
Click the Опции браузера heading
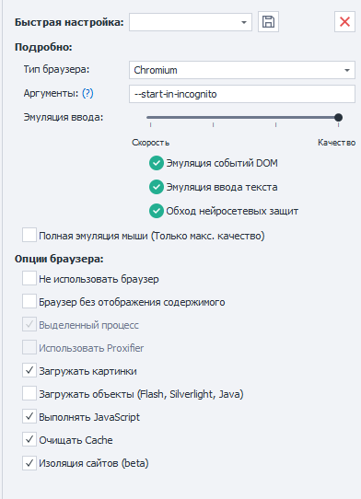(x=59, y=259)
